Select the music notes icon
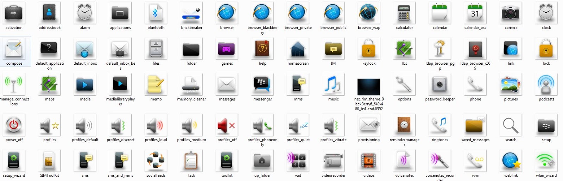The image size is (563, 181). [333, 85]
